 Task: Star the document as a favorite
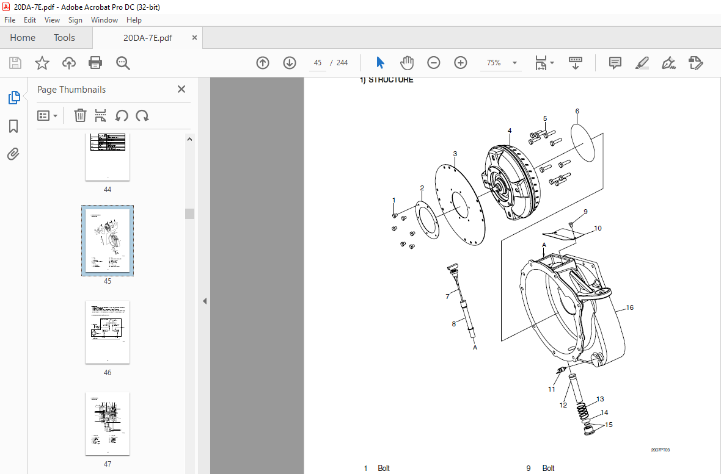click(42, 63)
